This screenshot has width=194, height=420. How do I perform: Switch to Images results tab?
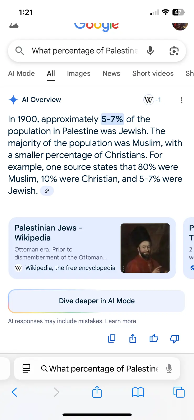(x=78, y=73)
